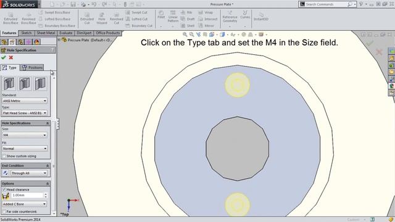This screenshot has width=395, height=222.
Task: Click the SolidWorks logo menu
Action: (19, 4)
